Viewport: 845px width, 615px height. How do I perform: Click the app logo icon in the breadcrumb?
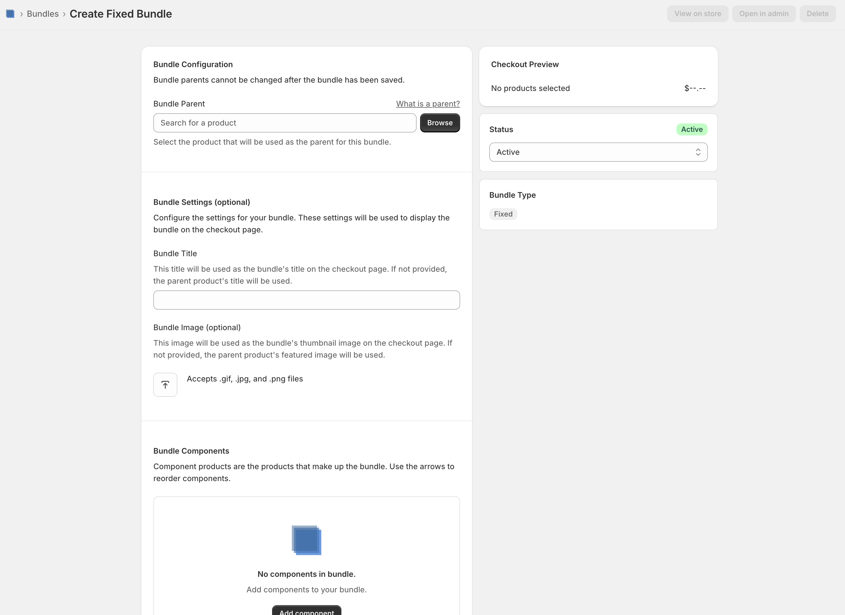[10, 13]
